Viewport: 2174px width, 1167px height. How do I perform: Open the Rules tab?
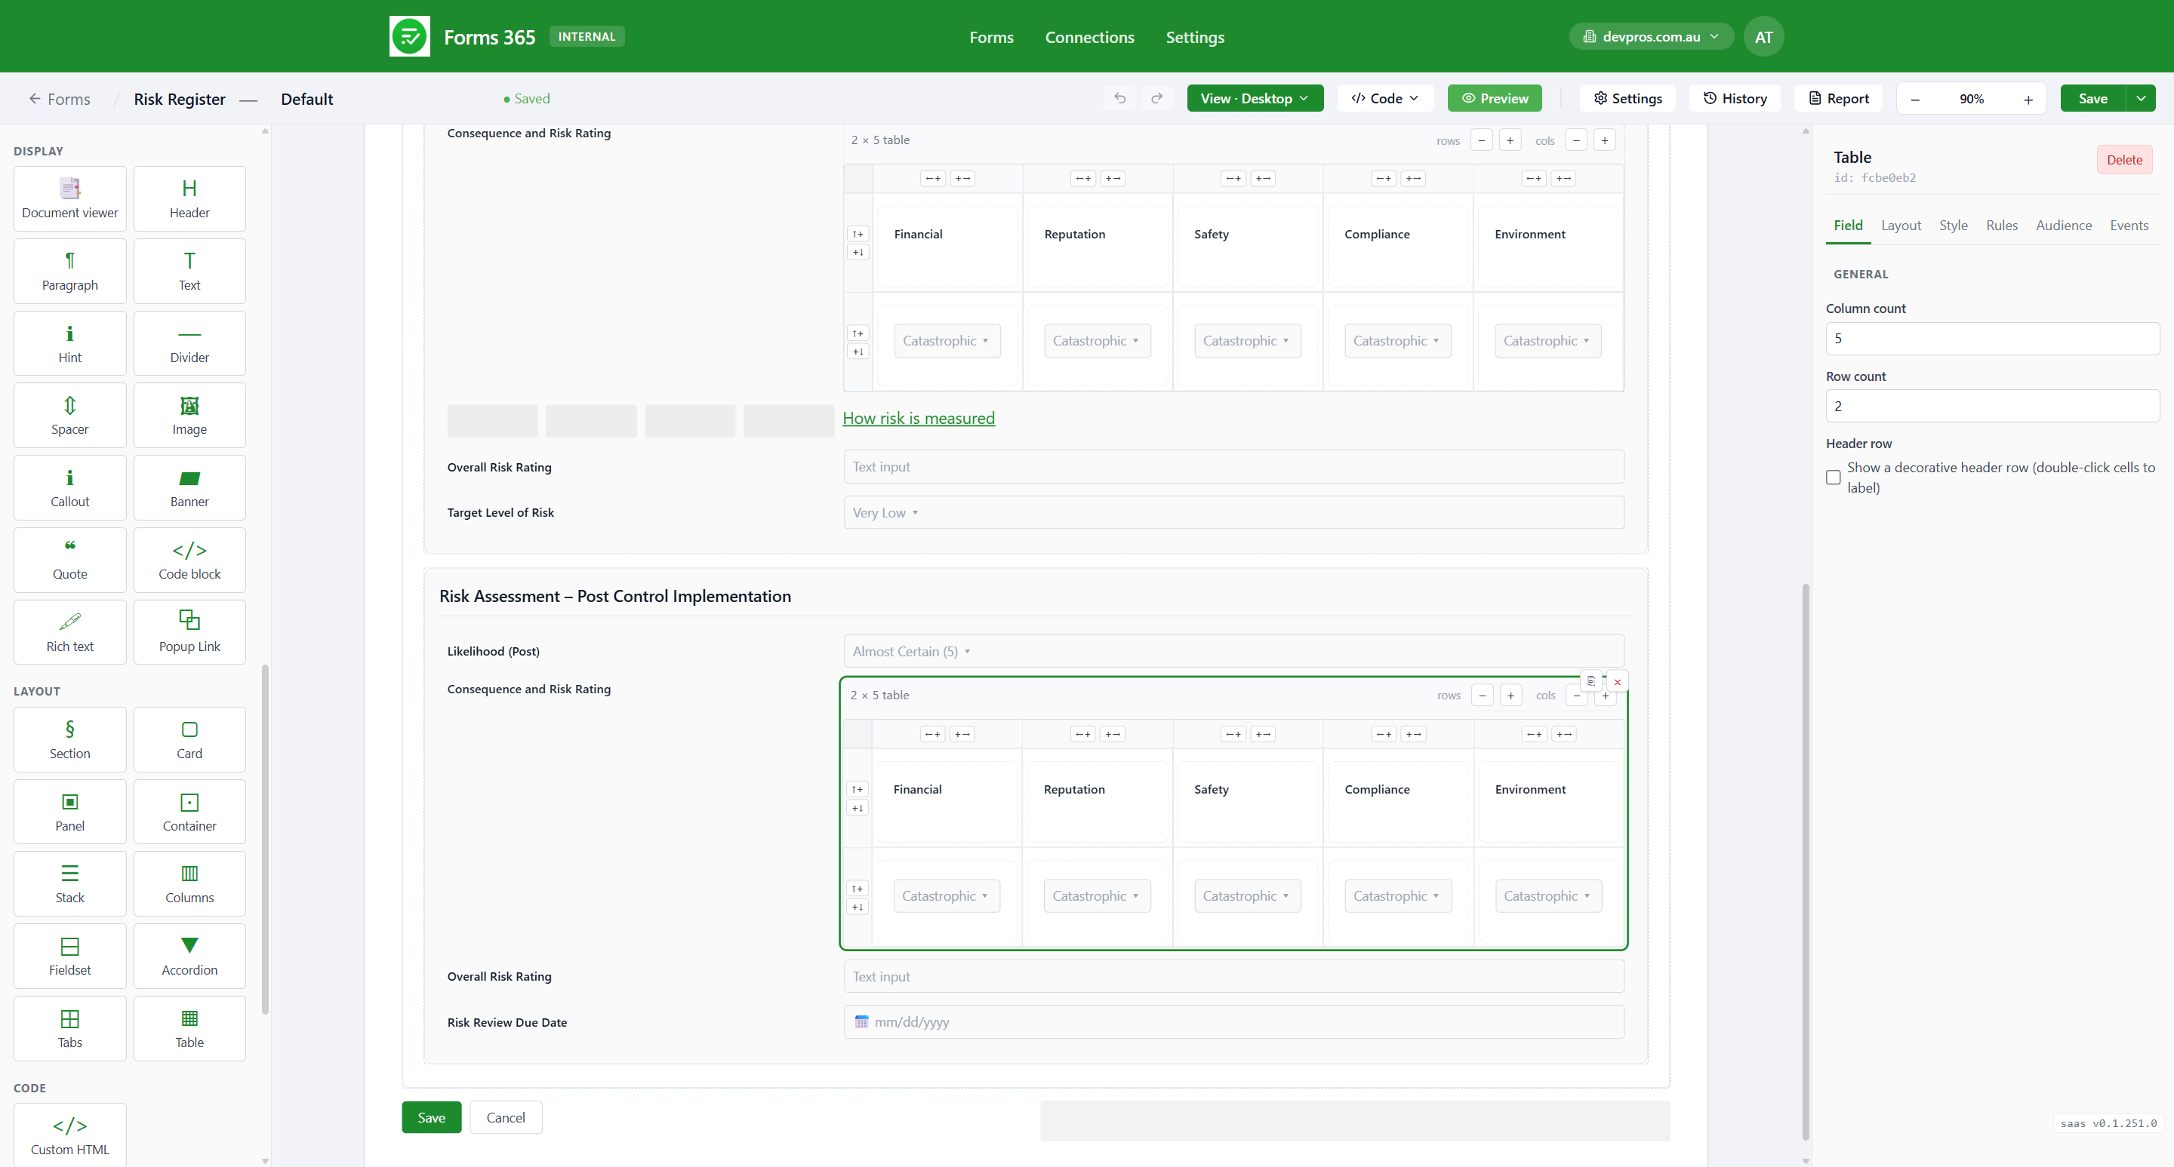2001,225
